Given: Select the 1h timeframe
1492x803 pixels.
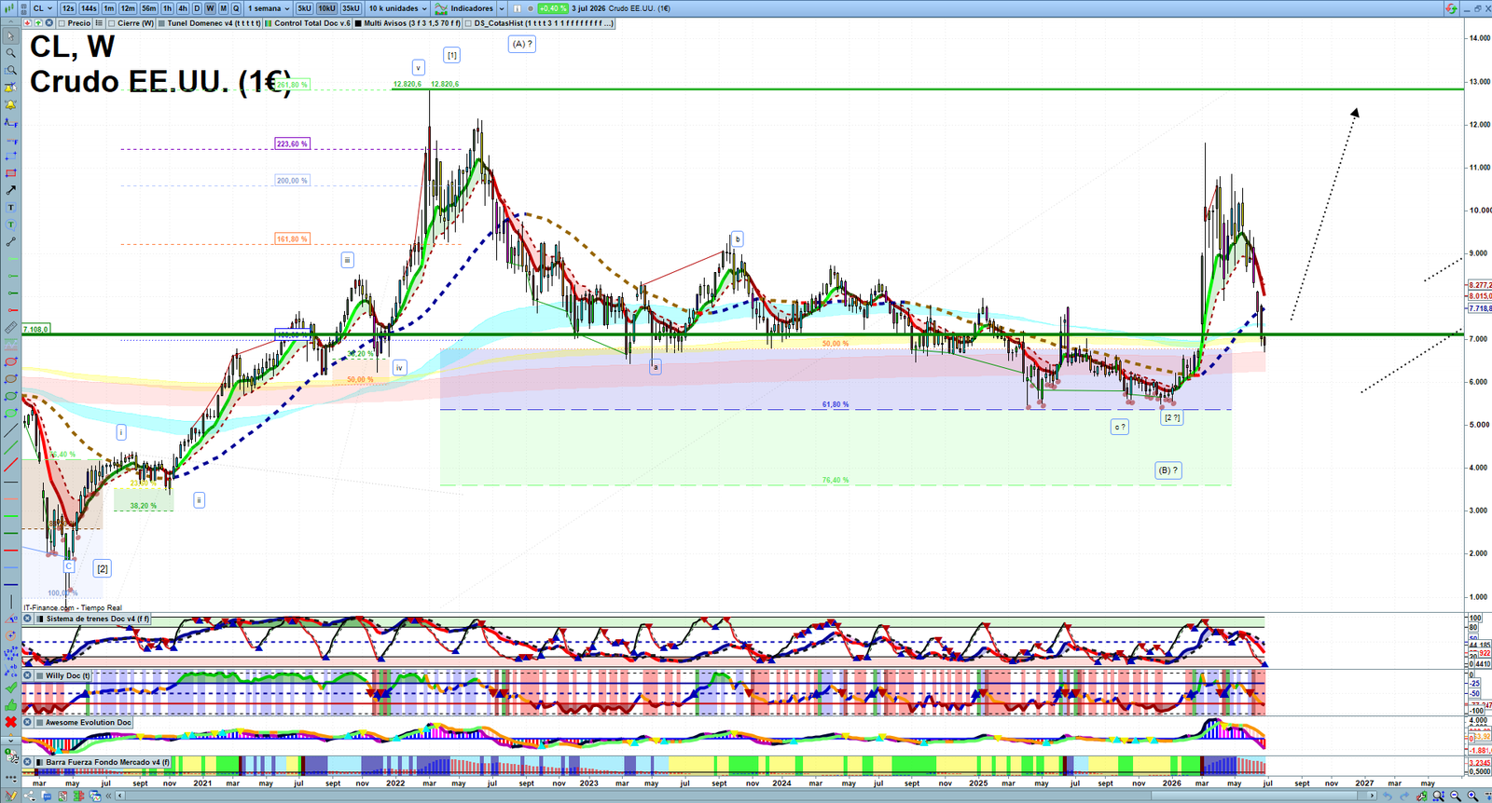Looking at the screenshot, I should [167, 8].
